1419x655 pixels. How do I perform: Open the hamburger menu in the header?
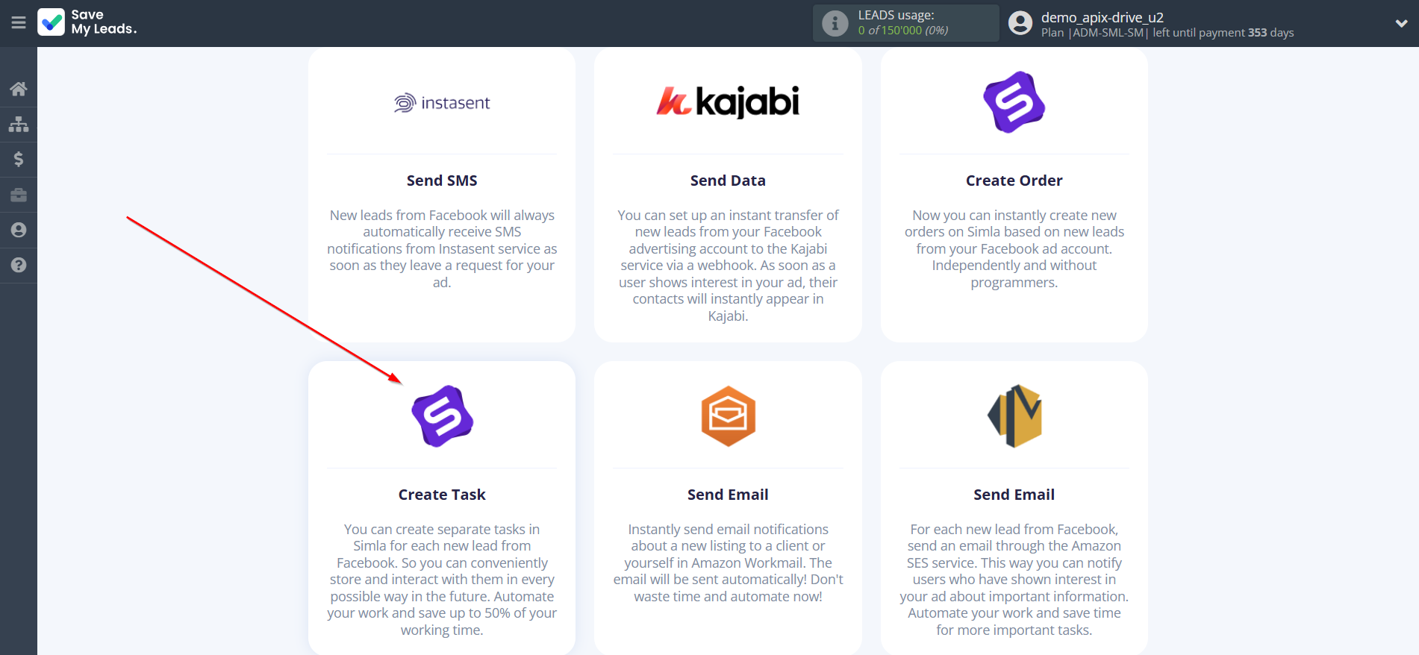click(x=19, y=23)
